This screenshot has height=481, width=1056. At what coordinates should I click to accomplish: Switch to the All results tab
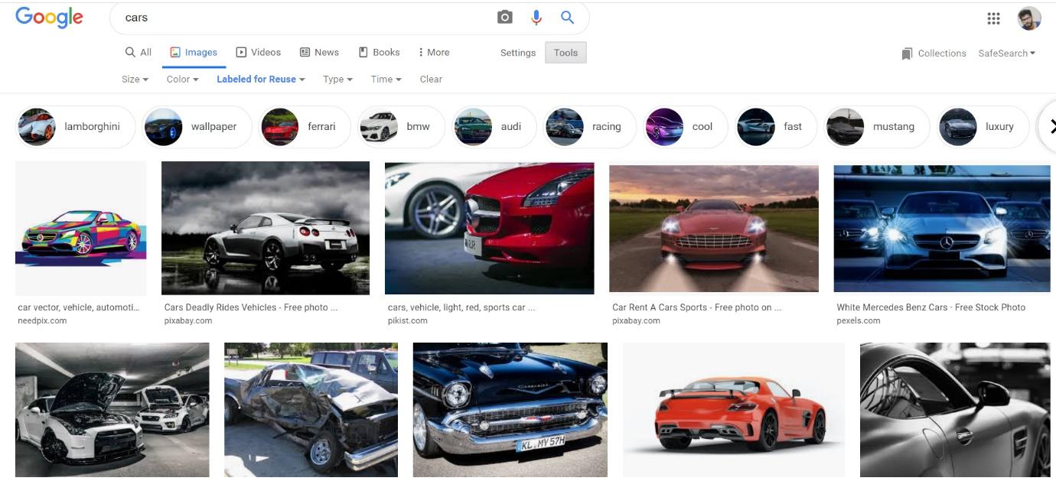click(x=139, y=52)
